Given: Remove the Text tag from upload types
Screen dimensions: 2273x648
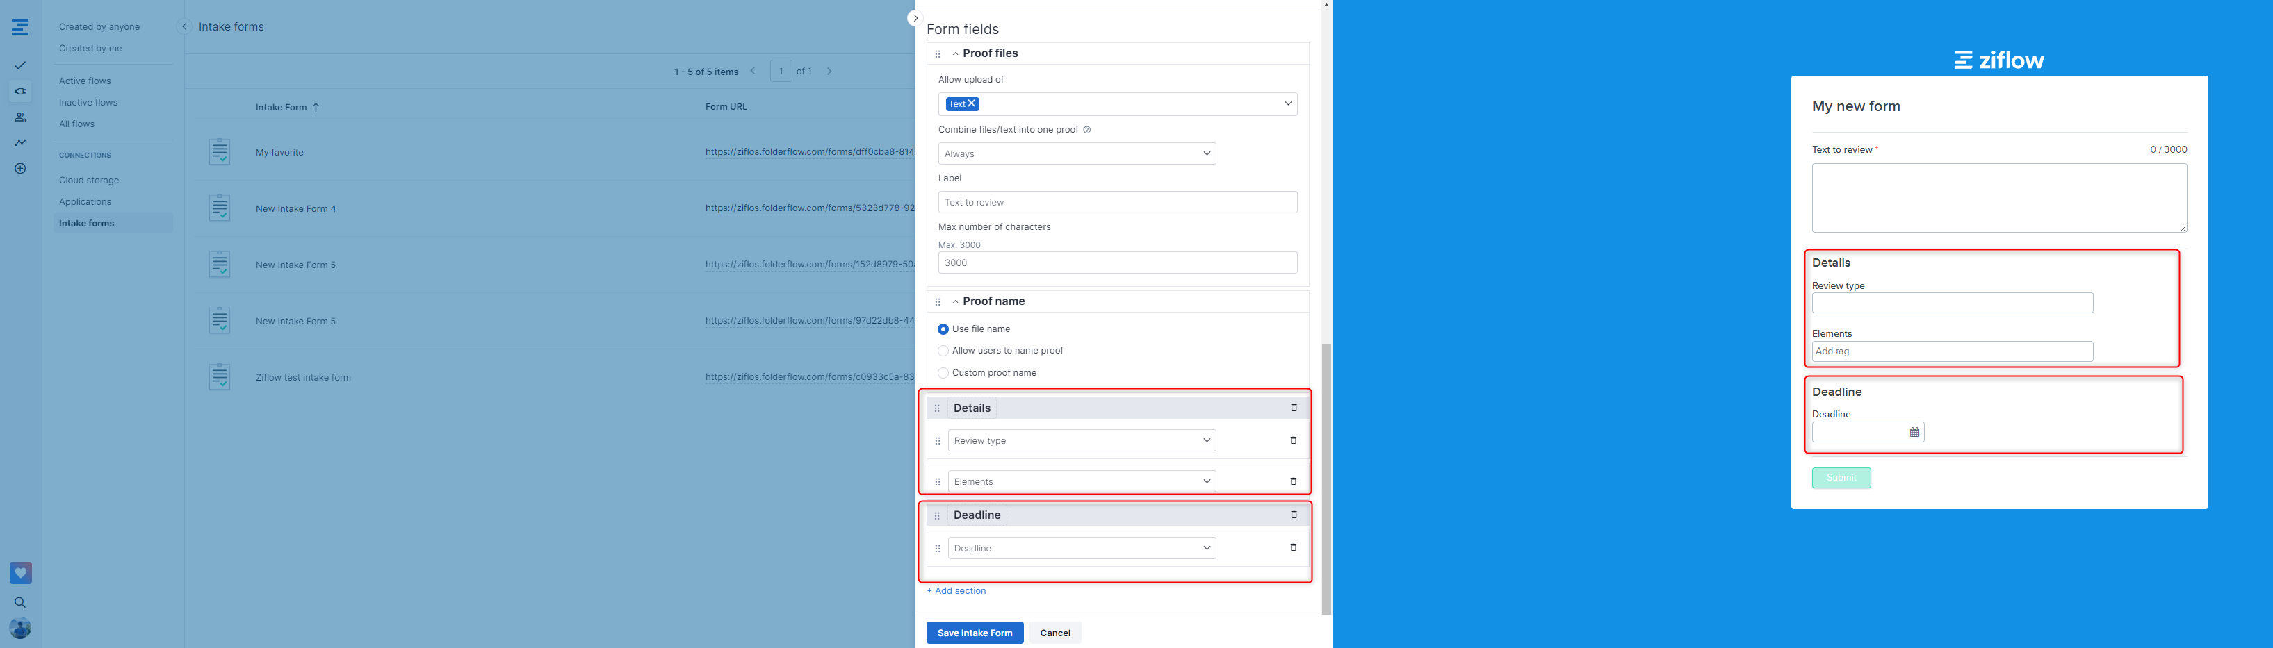Looking at the screenshot, I should coord(972,103).
